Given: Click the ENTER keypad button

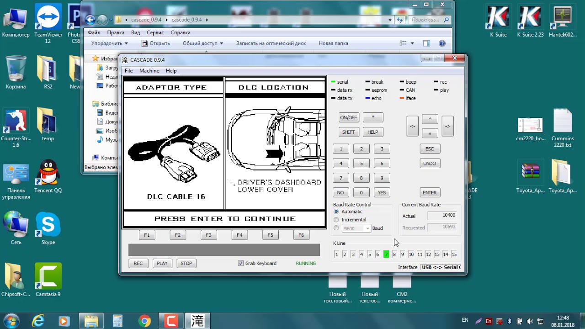Looking at the screenshot, I should coord(430,192).
